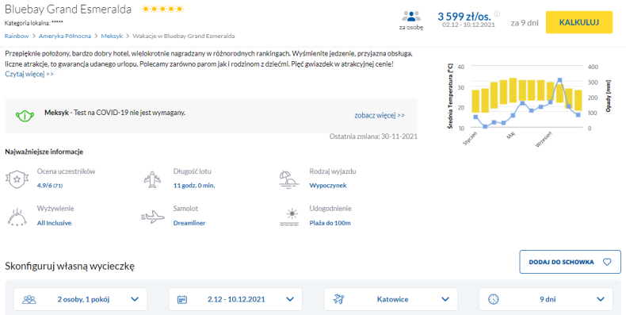Image resolution: width=626 pixels, height=315 pixels.
Task: Click 'Czytaj więcej >>' link
Action: 29,74
